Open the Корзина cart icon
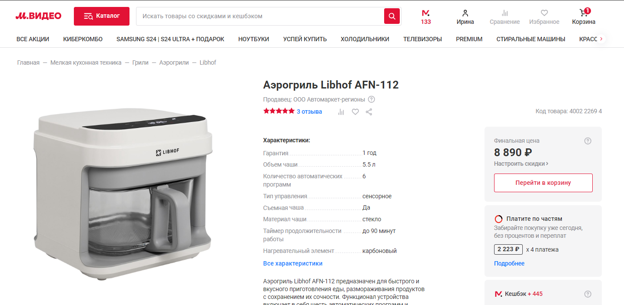 click(x=584, y=13)
